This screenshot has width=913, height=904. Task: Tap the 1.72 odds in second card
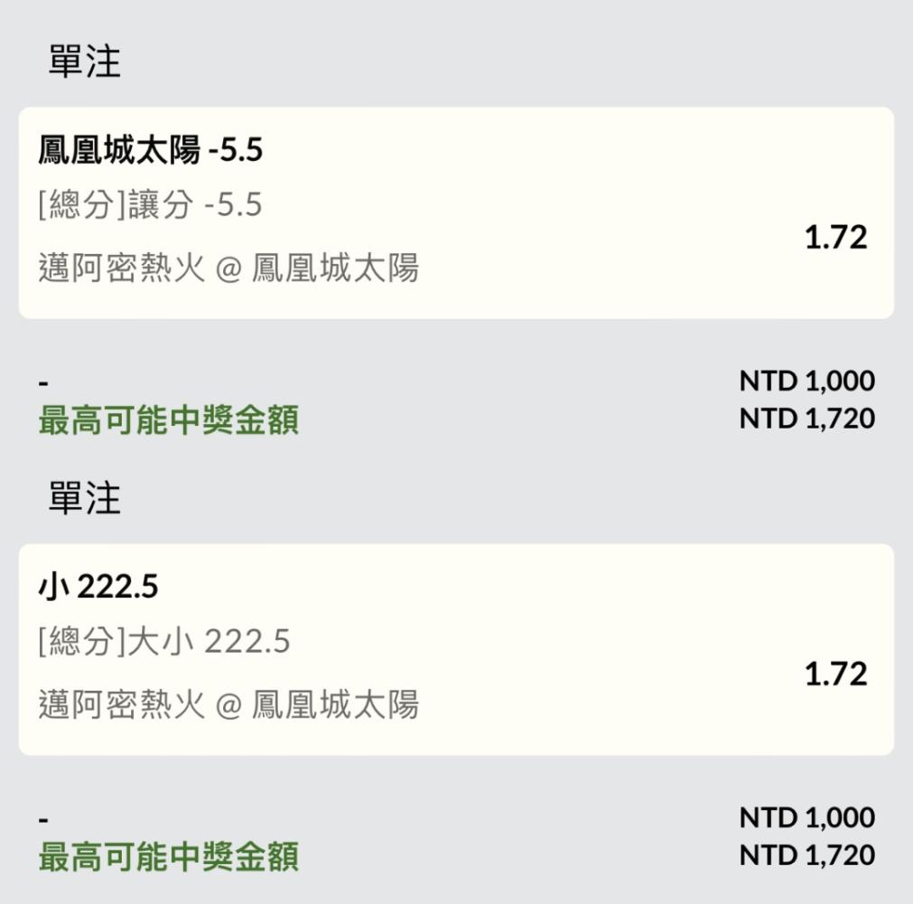coord(836,674)
